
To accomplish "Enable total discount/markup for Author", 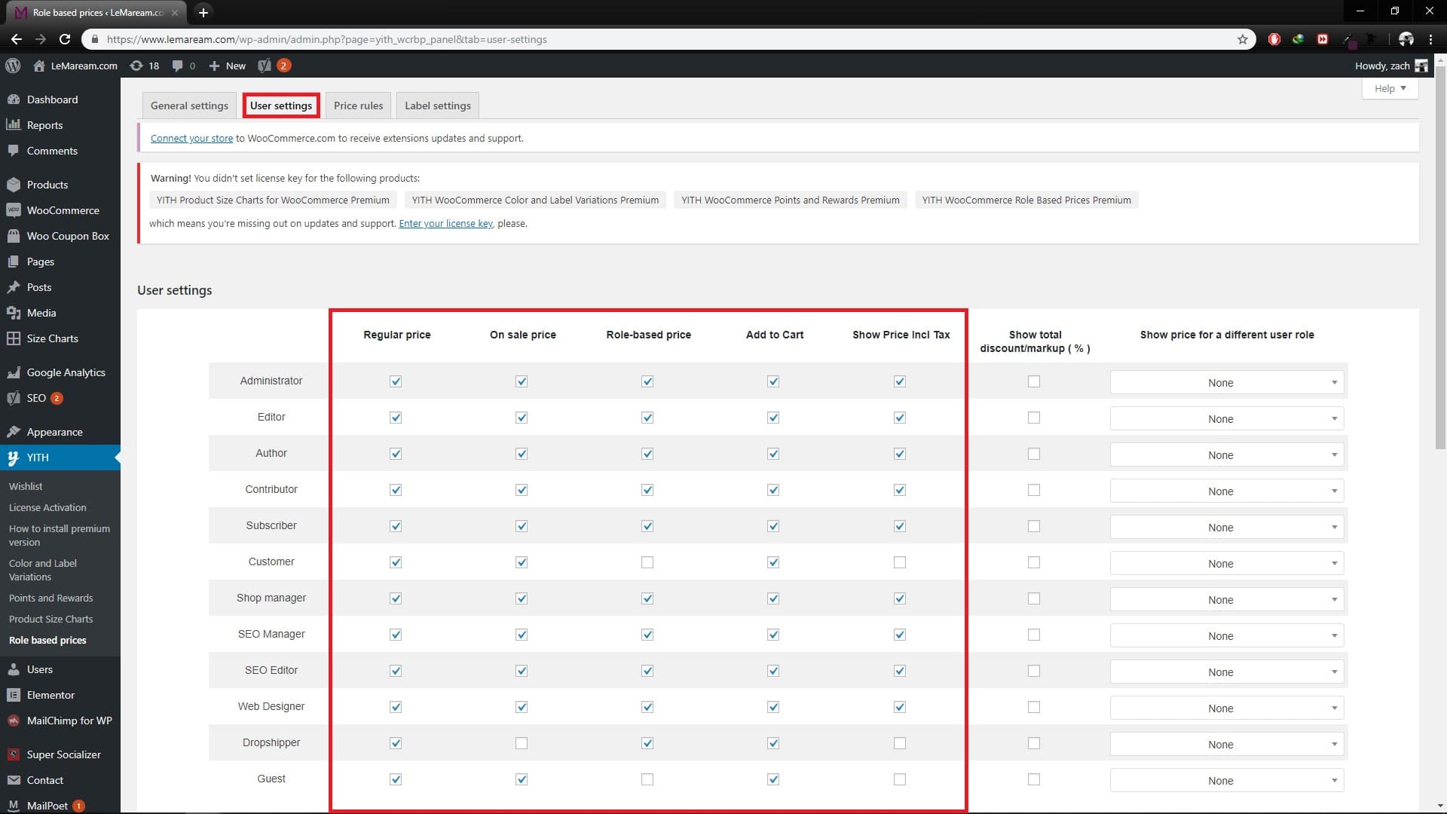I will [x=1034, y=454].
